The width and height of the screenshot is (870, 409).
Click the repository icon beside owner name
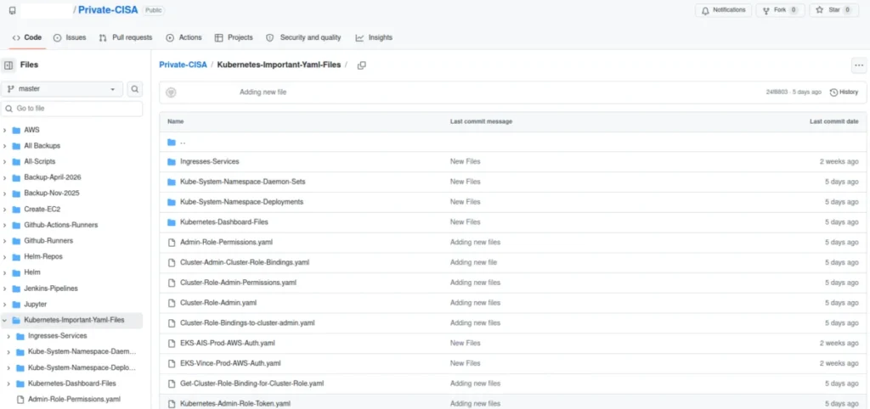(12, 10)
